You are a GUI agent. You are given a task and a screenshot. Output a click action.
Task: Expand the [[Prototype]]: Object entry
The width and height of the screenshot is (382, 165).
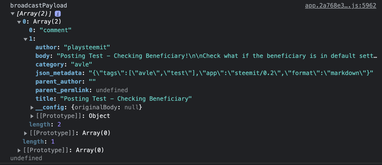32,116
